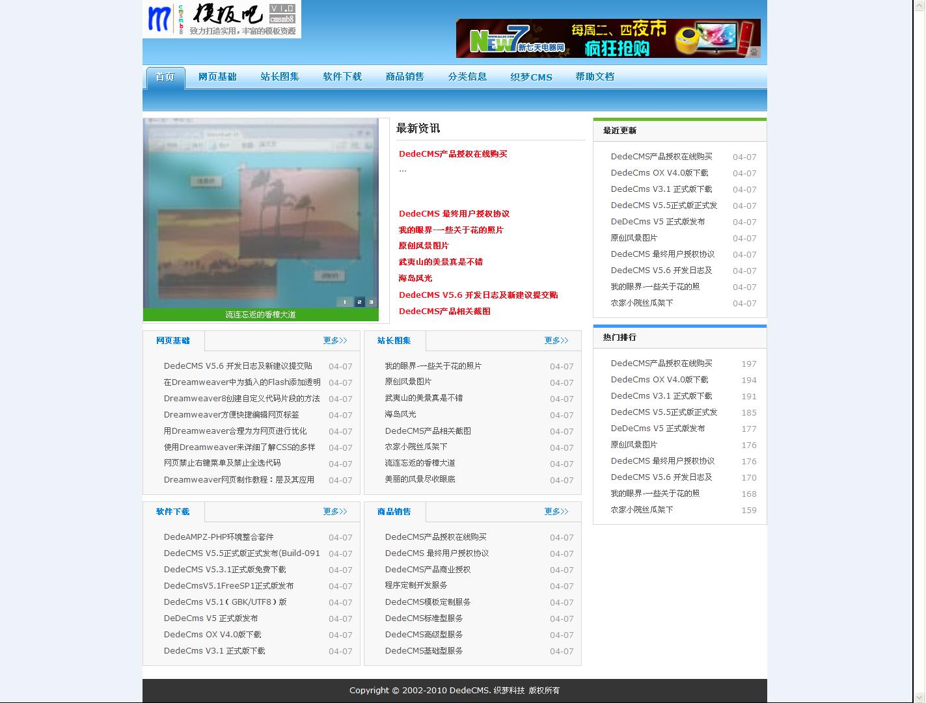Open 原创风景图片 under 热门排行

[634, 445]
